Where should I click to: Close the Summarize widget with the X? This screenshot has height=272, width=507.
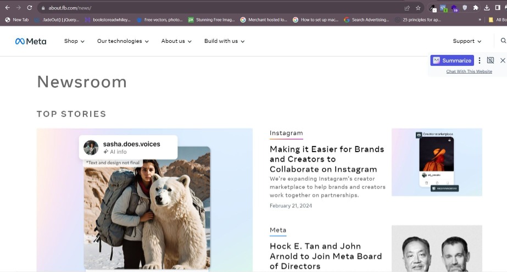click(502, 60)
